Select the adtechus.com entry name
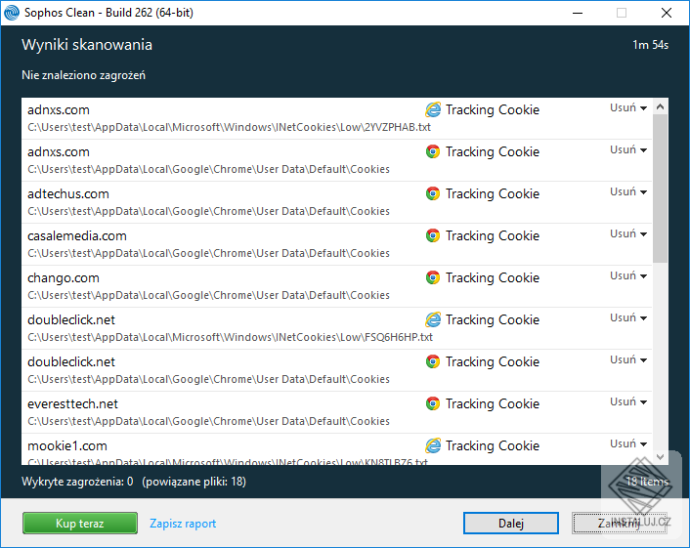The image size is (690, 548). tap(68, 194)
